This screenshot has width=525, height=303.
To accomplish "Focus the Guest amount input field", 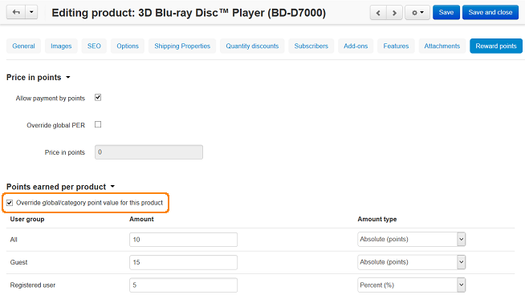I will [184, 262].
